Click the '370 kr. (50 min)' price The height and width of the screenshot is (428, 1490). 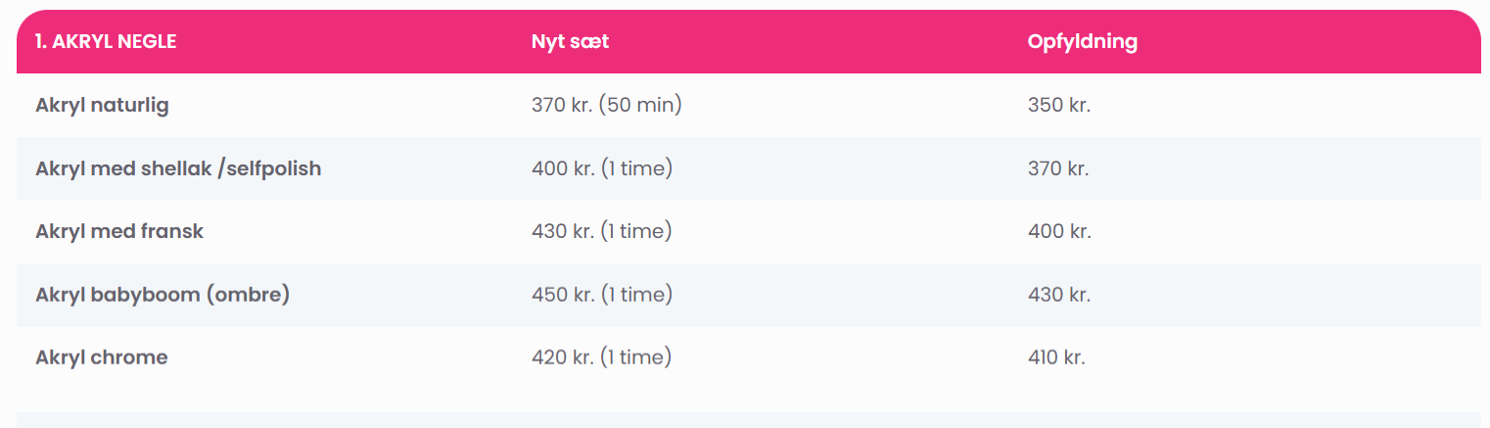607,105
